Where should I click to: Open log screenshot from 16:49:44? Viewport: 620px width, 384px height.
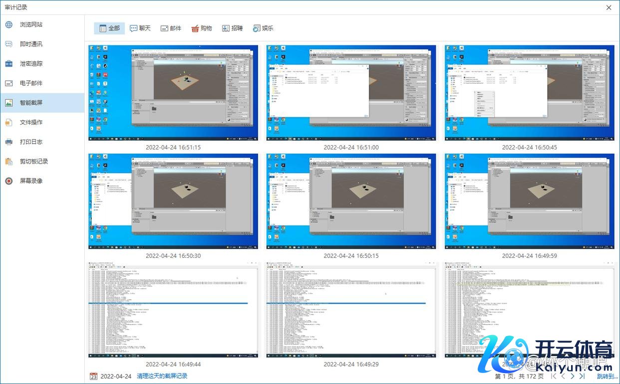click(173, 309)
